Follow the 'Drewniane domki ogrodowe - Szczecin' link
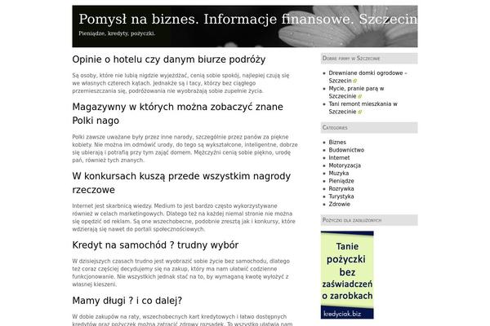 (x=367, y=77)
